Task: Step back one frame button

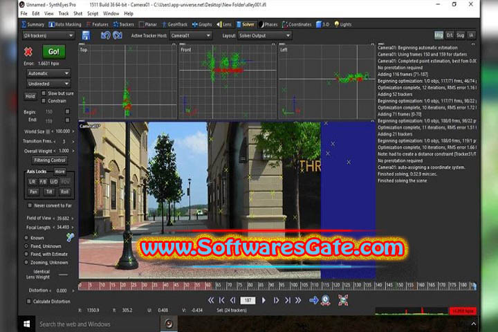Action: 233,300
